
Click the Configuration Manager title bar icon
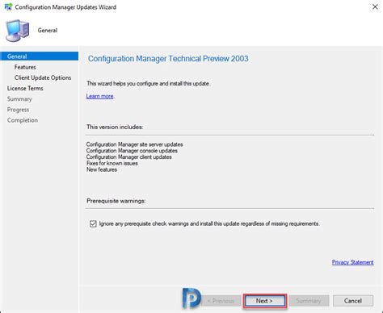[x=8, y=7]
